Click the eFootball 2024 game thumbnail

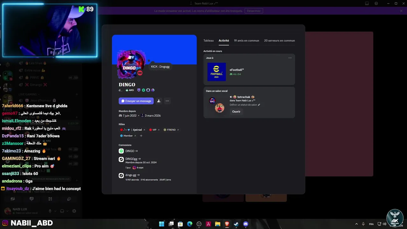click(217, 72)
